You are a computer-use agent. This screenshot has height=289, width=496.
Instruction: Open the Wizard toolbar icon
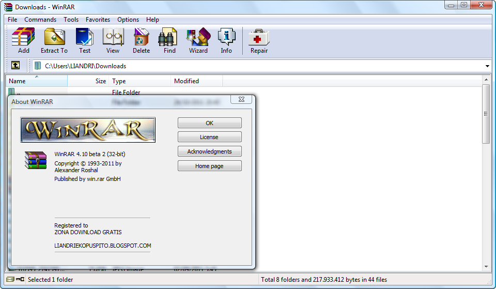click(x=198, y=37)
